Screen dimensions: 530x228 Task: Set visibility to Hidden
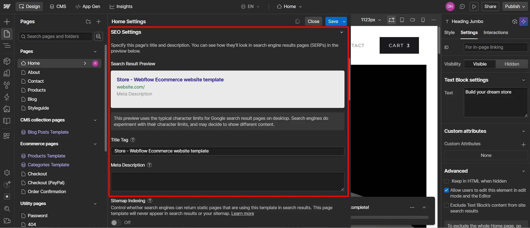(x=511, y=64)
